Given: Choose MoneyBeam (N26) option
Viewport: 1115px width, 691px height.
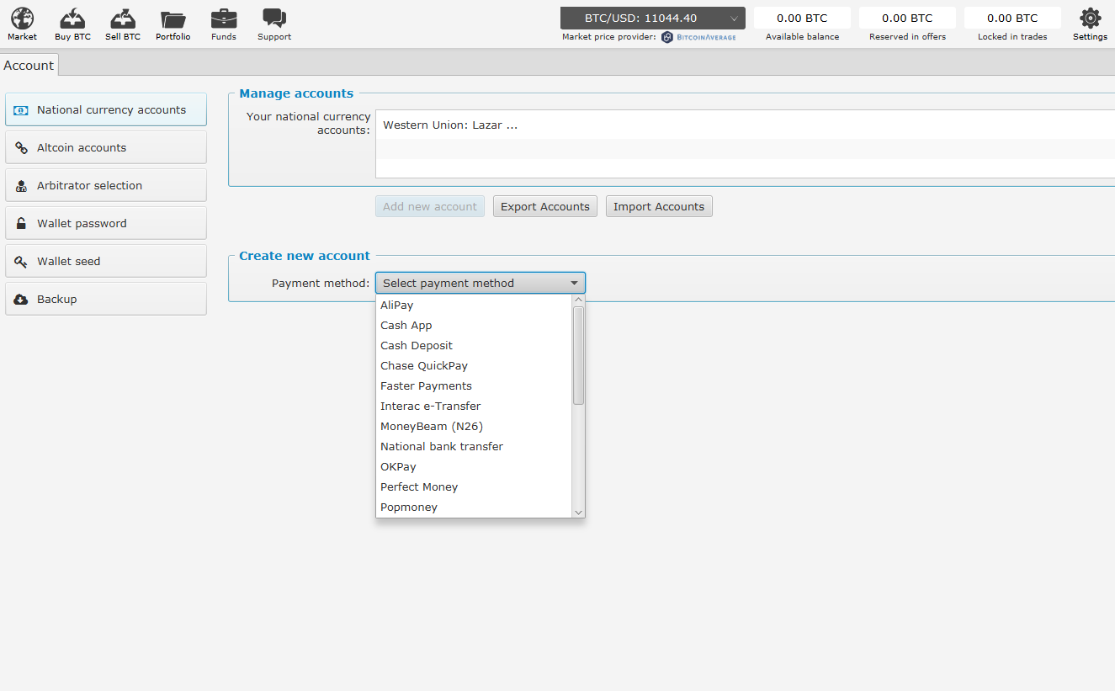Looking at the screenshot, I should 474,427.
